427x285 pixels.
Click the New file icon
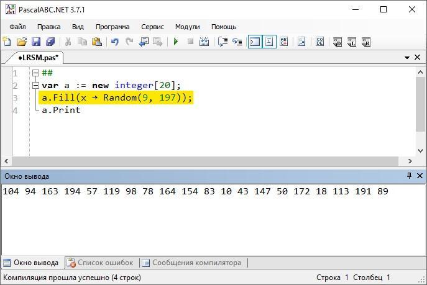click(7, 42)
